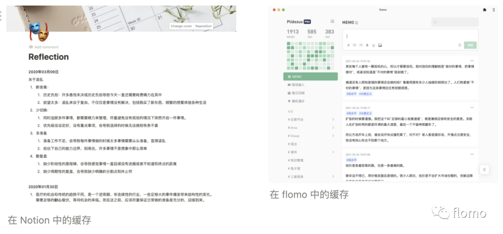Click the 2020年03月09日 date heading
Image resolution: width=503 pixels, height=234 pixels.
(43, 72)
